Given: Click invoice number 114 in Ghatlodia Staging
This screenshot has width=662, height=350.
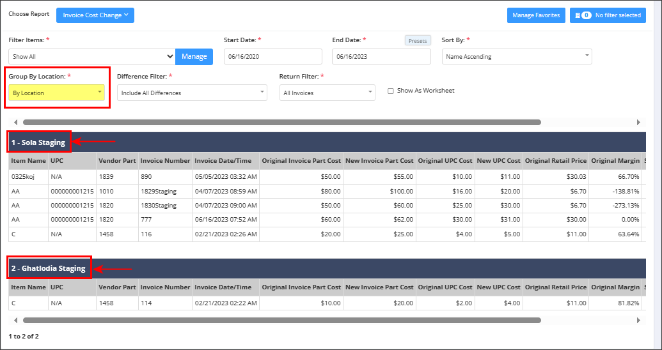Looking at the screenshot, I should click(x=145, y=303).
